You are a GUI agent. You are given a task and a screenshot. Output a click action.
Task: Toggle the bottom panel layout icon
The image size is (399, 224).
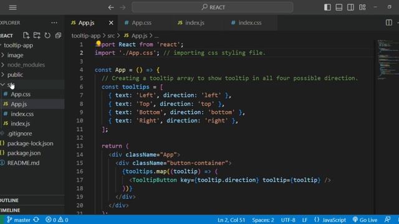pyautogui.click(x=339, y=7)
